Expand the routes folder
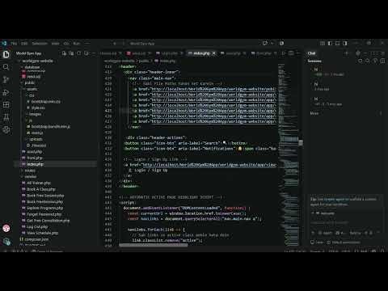This screenshot has width=388, height=291. [30, 171]
